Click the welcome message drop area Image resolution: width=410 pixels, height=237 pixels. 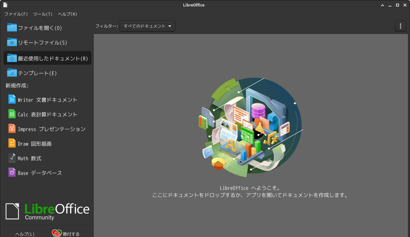[250, 192]
